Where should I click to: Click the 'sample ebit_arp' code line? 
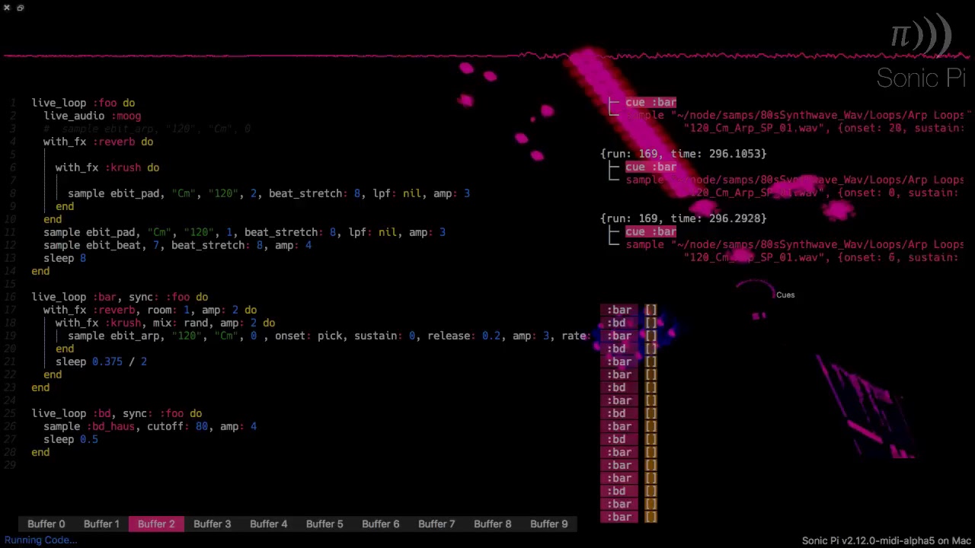(329, 336)
